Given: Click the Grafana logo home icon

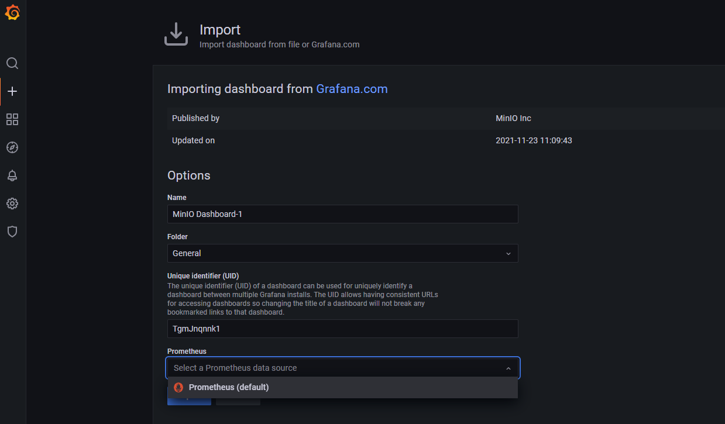Looking at the screenshot, I should click(12, 13).
